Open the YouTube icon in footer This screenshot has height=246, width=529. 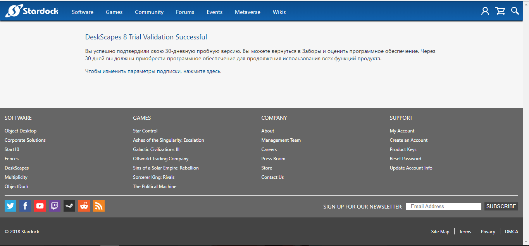(x=40, y=206)
